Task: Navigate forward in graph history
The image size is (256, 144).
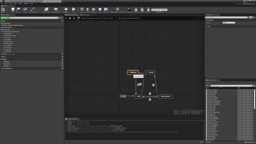Action: (x=74, y=18)
